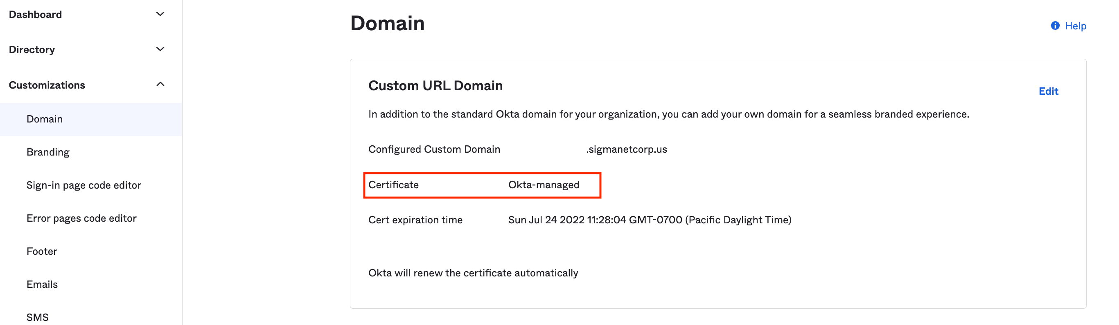The image size is (1119, 325).
Task: Click the Custom URL Domain heading
Action: [x=435, y=86]
